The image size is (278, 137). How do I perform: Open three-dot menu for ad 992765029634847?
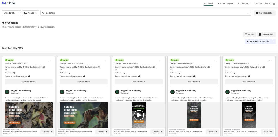click(50, 60)
